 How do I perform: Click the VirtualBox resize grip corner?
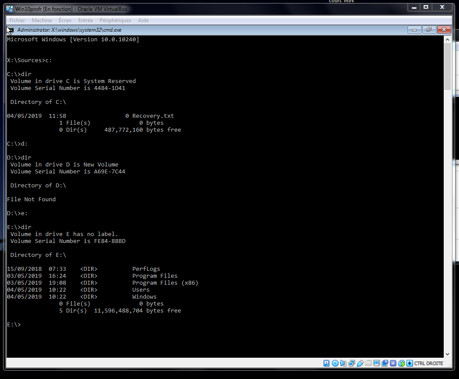coord(449,365)
